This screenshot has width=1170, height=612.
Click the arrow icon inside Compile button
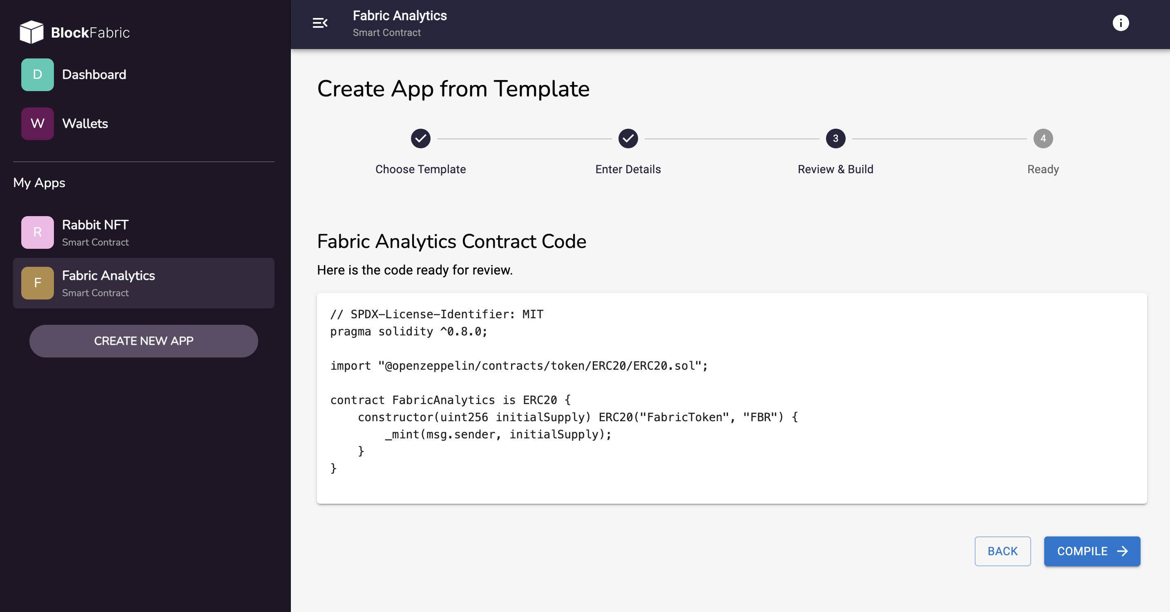pyautogui.click(x=1123, y=551)
